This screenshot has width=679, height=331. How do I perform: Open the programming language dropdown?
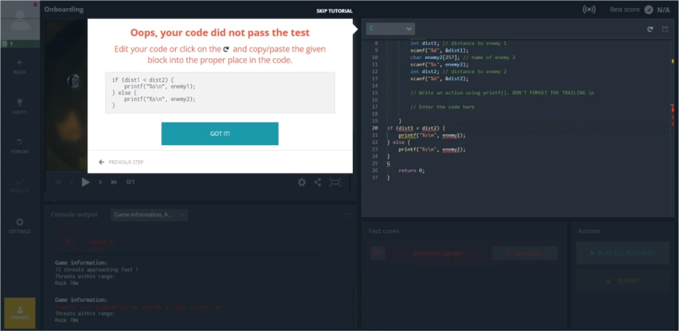390,29
